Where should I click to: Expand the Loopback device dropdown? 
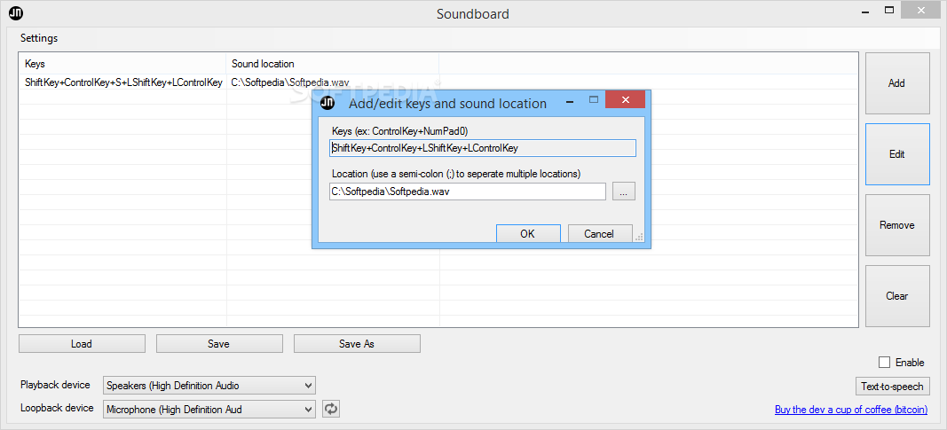pyautogui.click(x=309, y=410)
